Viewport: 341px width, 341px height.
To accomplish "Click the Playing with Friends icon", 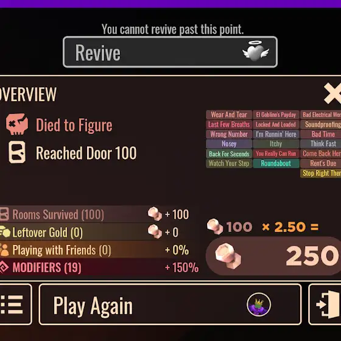I will [x=4, y=250].
